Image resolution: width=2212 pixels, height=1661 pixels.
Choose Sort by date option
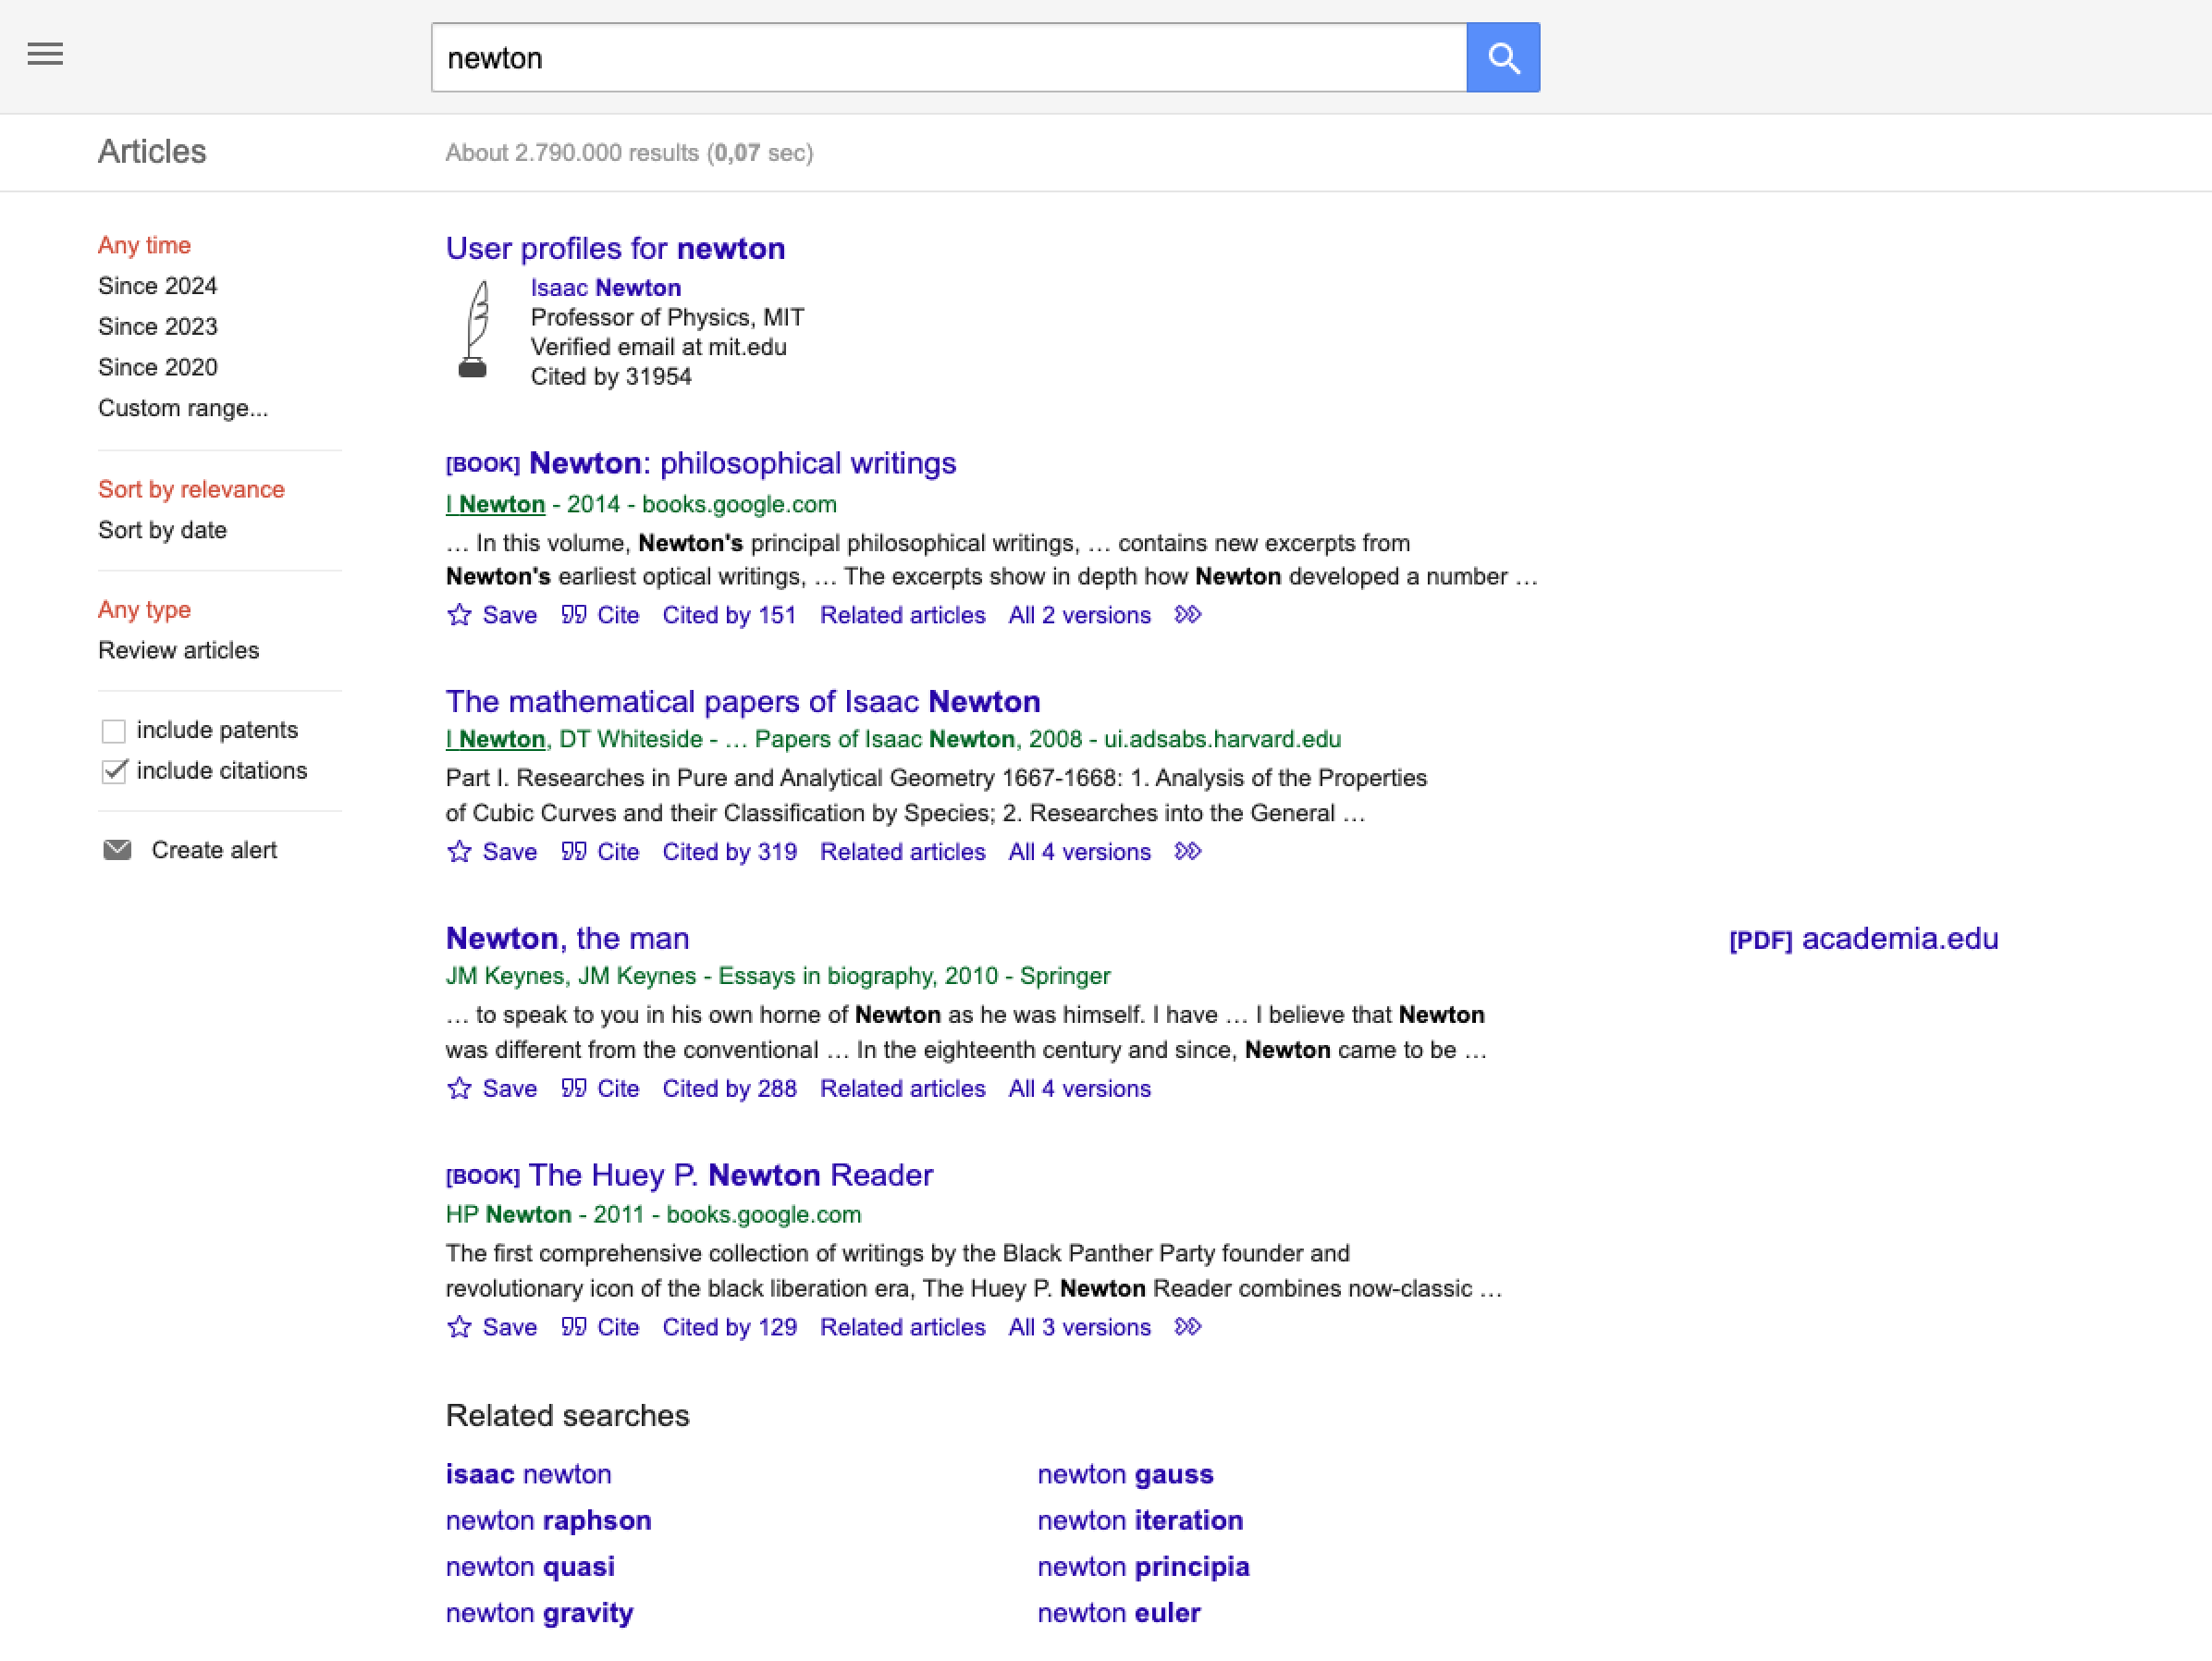coord(162,530)
